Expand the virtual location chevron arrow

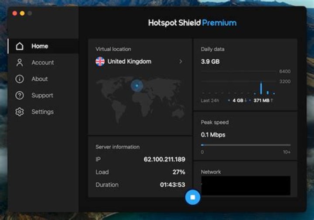[x=181, y=62]
